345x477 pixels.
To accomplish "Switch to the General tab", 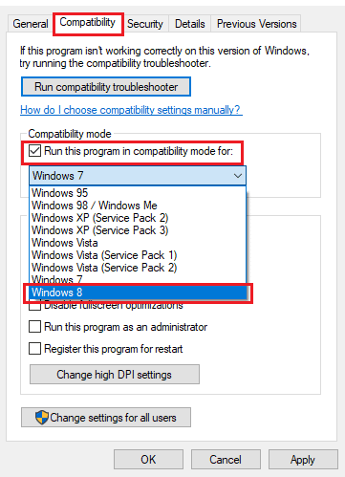I will tap(31, 24).
